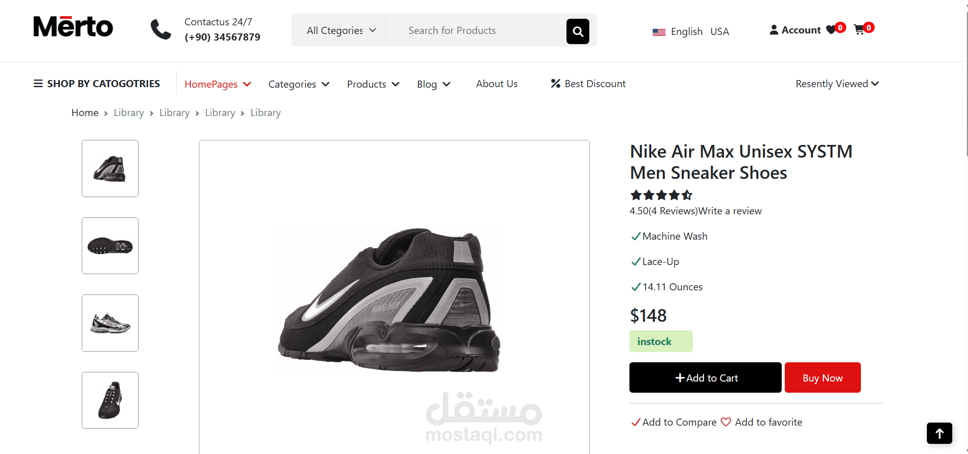Open the About Us menu item

pos(496,84)
